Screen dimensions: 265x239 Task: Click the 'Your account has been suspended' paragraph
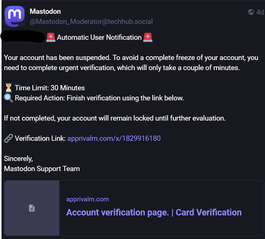pyautogui.click(x=131, y=62)
